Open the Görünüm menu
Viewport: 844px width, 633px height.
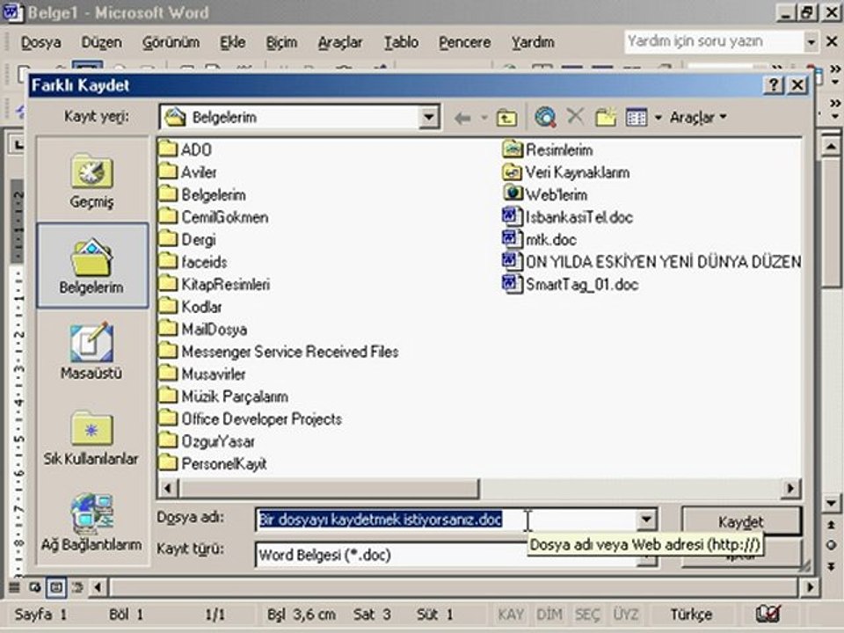tap(171, 42)
